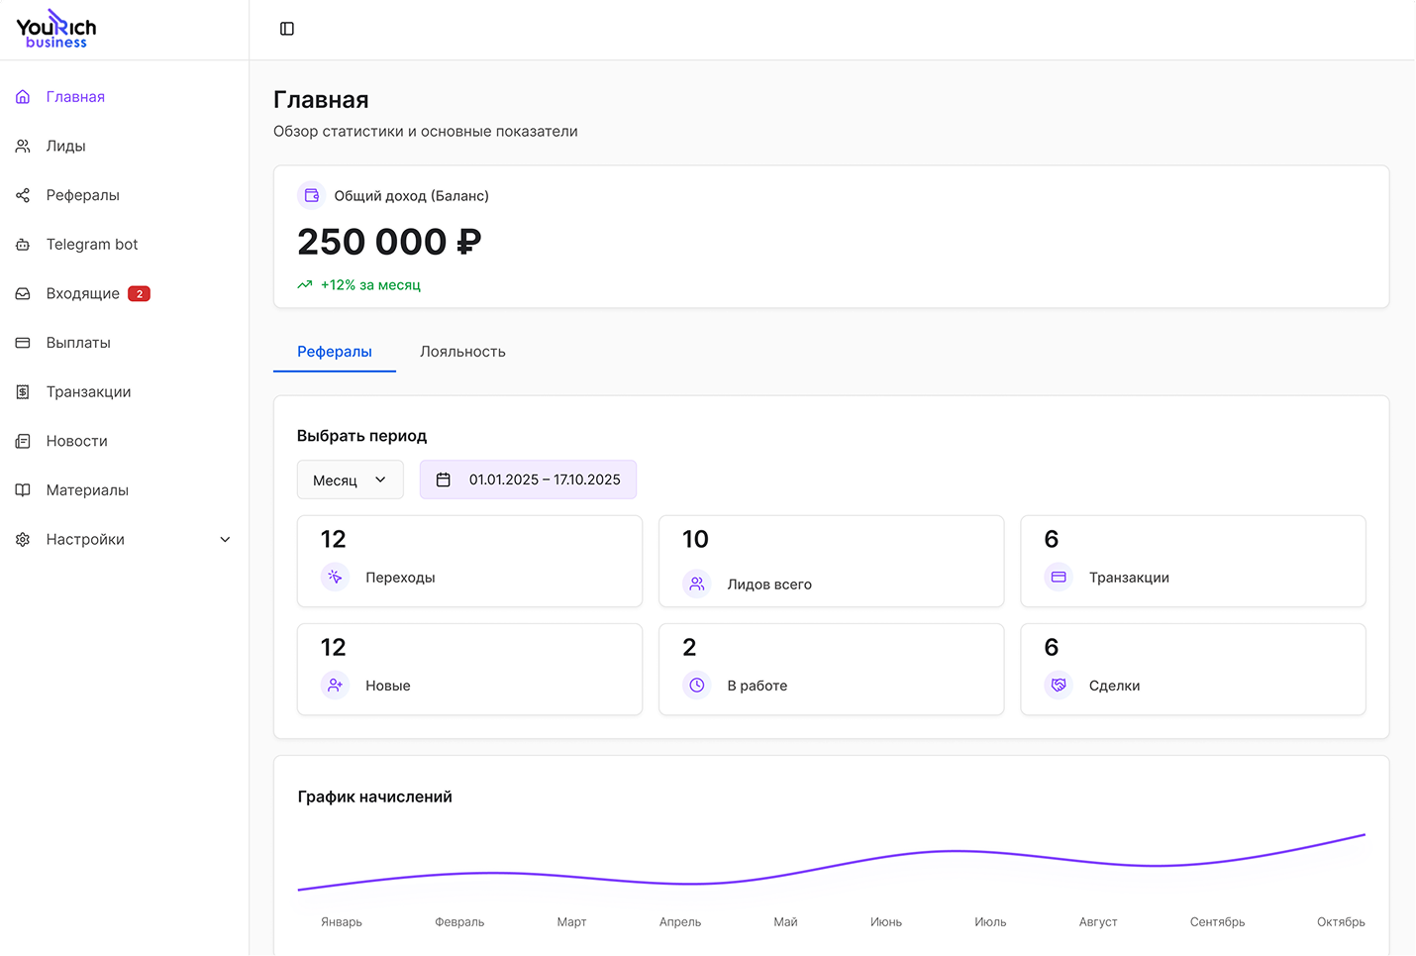Select the Рефералы tab
The width and height of the screenshot is (1416, 956).
(335, 352)
